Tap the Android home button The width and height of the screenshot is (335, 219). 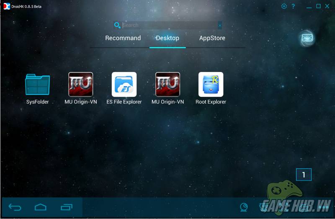click(x=41, y=207)
